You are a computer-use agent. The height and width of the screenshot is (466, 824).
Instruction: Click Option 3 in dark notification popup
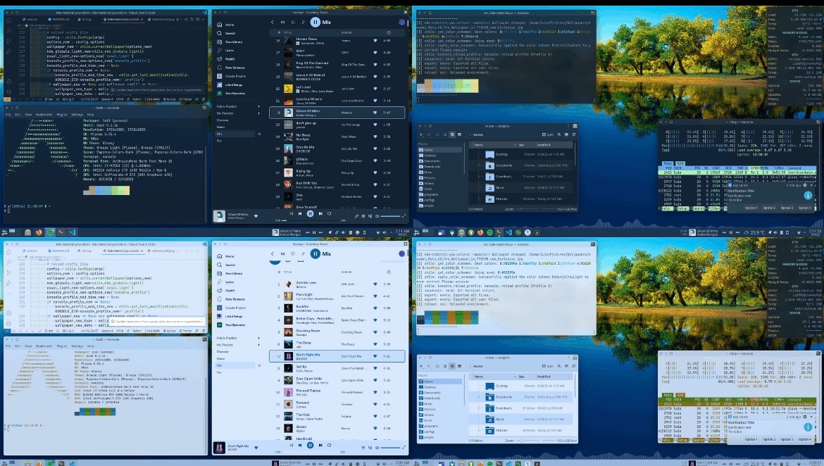click(x=787, y=208)
